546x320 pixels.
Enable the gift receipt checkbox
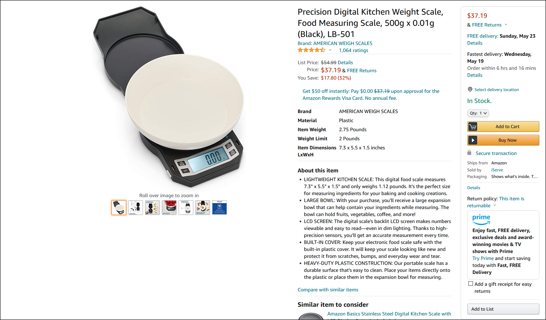point(470,284)
